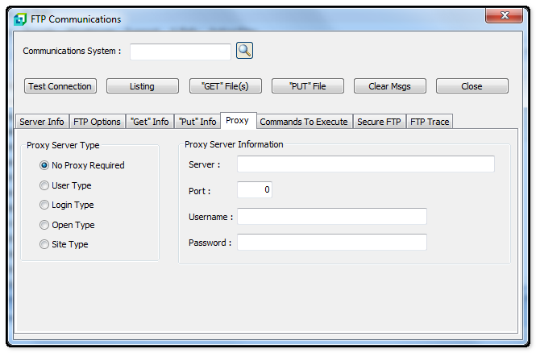Select Open Type radio button
Image resolution: width=536 pixels, height=353 pixels.
[44, 225]
